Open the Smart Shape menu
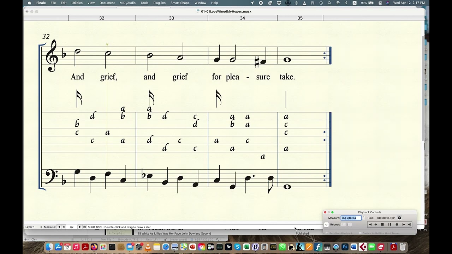Image resolution: width=452 pixels, height=254 pixels. click(180, 3)
